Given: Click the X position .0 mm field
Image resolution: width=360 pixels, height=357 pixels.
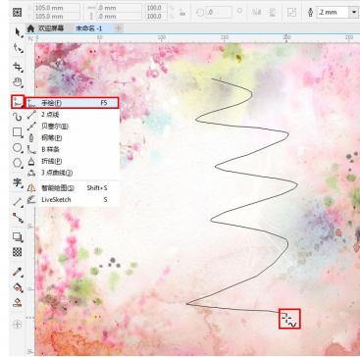Looking at the screenshot, I should 120,8.
